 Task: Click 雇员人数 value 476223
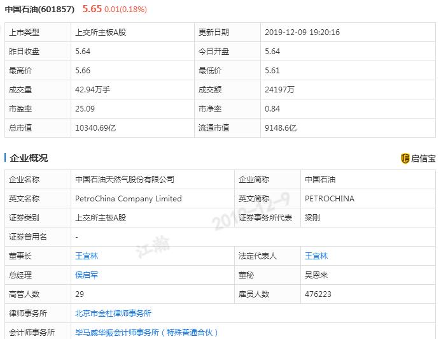click(x=318, y=294)
